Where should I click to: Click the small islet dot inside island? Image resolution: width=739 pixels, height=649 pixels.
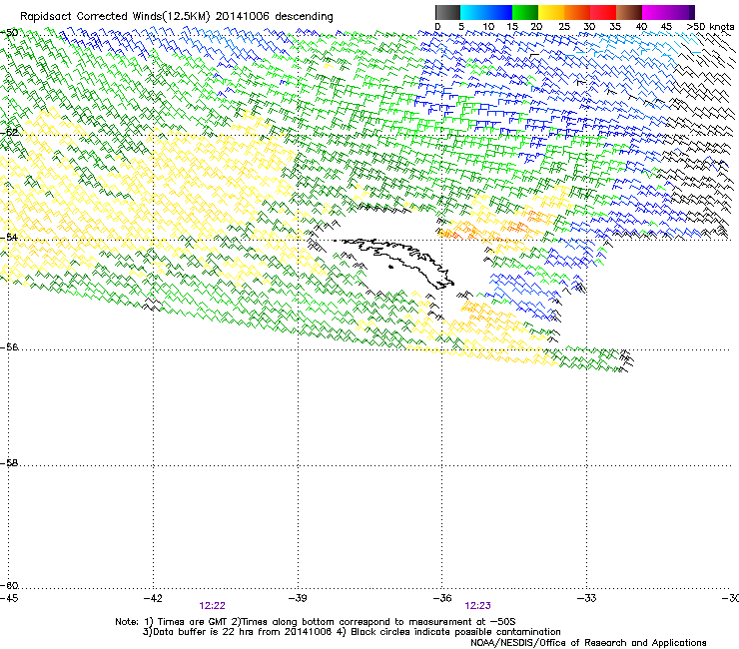coord(390,268)
